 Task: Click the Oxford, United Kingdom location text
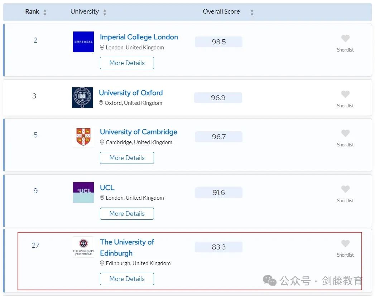[134, 103]
